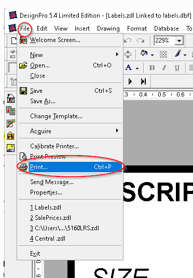
Task: Choose Send Message... entry
Action: pyautogui.click(x=70, y=182)
